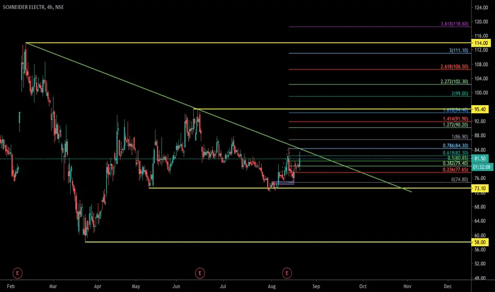
Task: Click the SCHNEIDER ELECTR, 4h, NSE chart title
Action: [33, 7]
